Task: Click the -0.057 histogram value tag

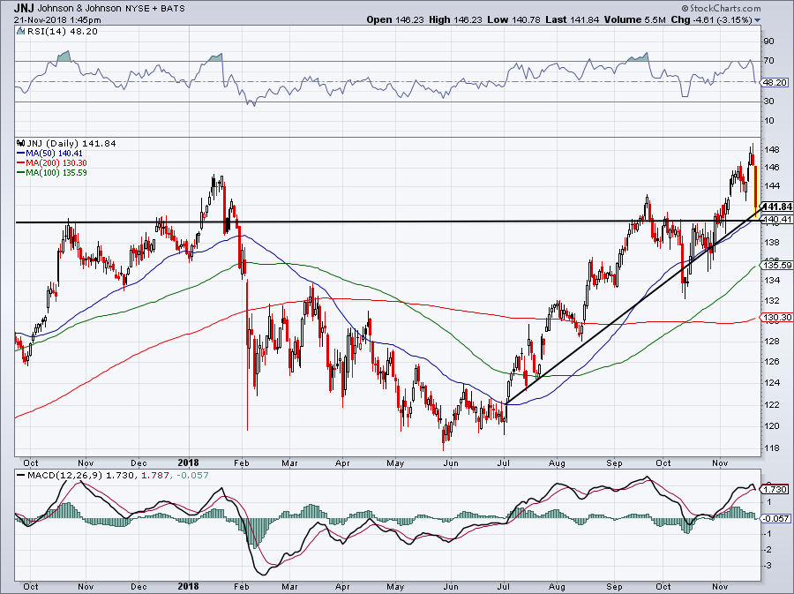Action: coord(775,519)
